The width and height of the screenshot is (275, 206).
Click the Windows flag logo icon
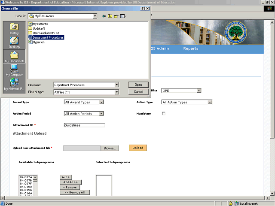click(269, 9)
